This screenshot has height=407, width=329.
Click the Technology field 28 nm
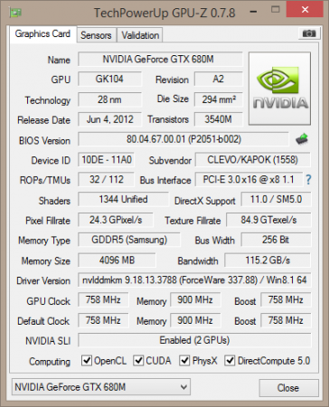(109, 99)
